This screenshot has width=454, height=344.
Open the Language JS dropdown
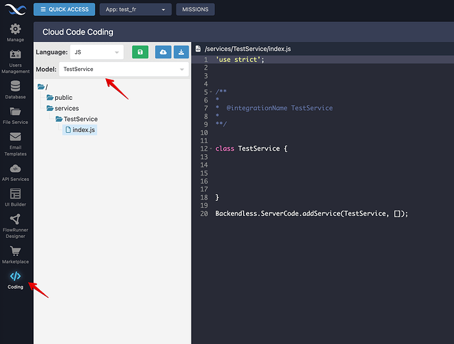pyautogui.click(x=96, y=52)
